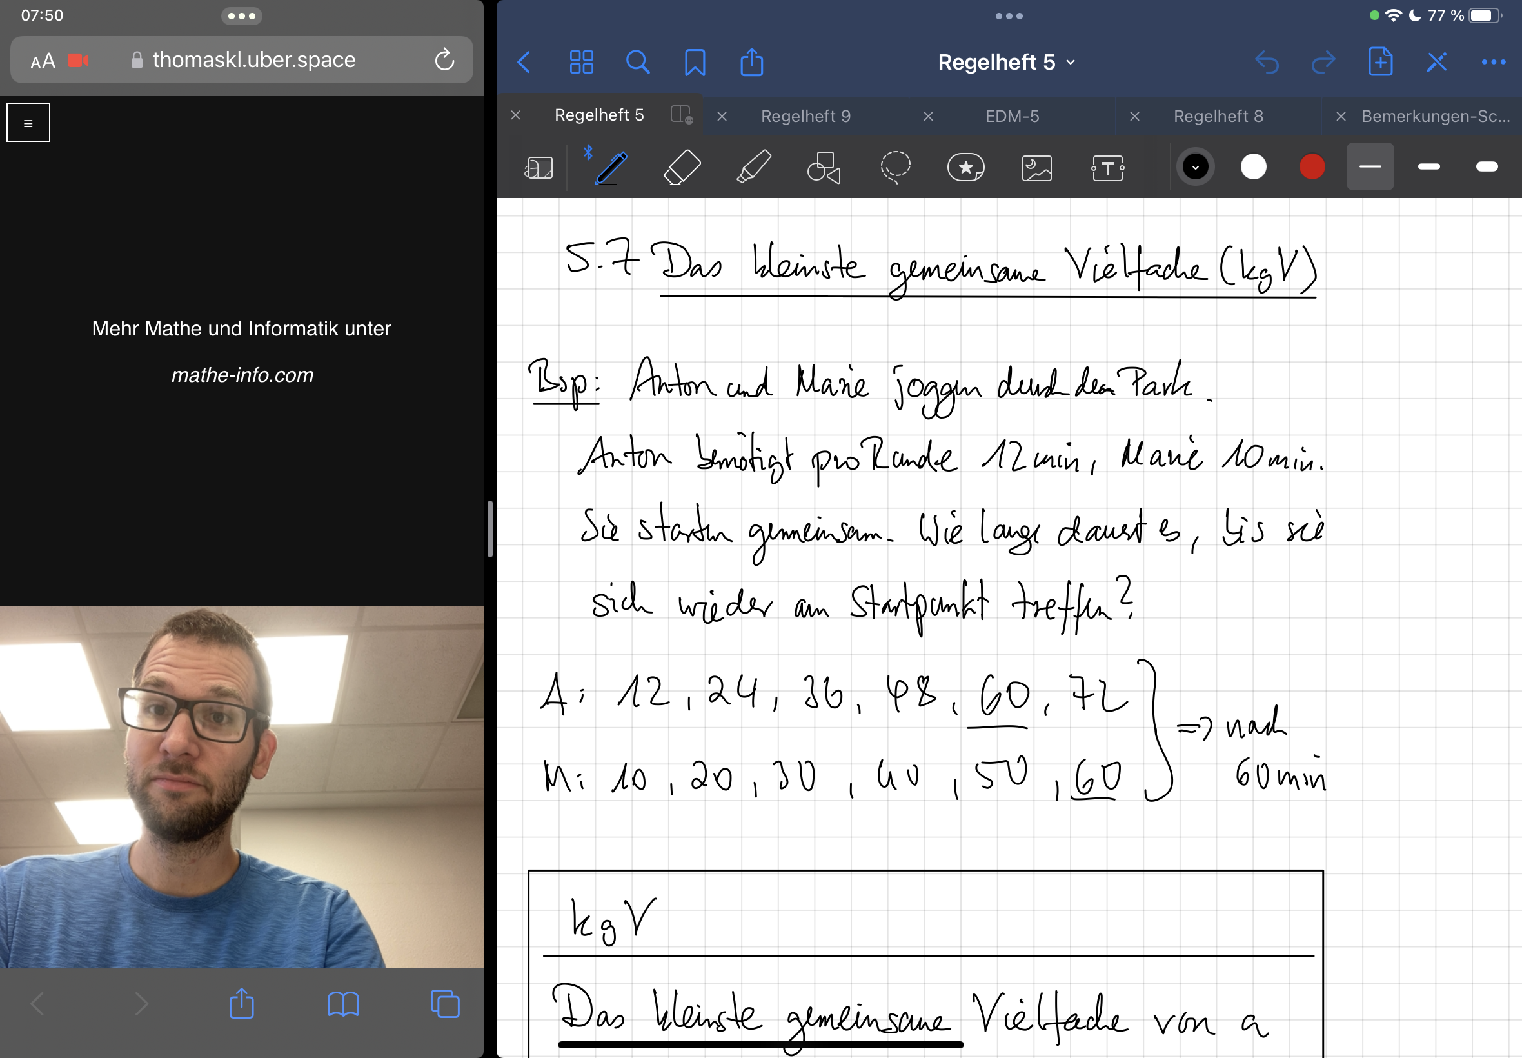
Task: Select the Highlighter tool
Action: 755,167
